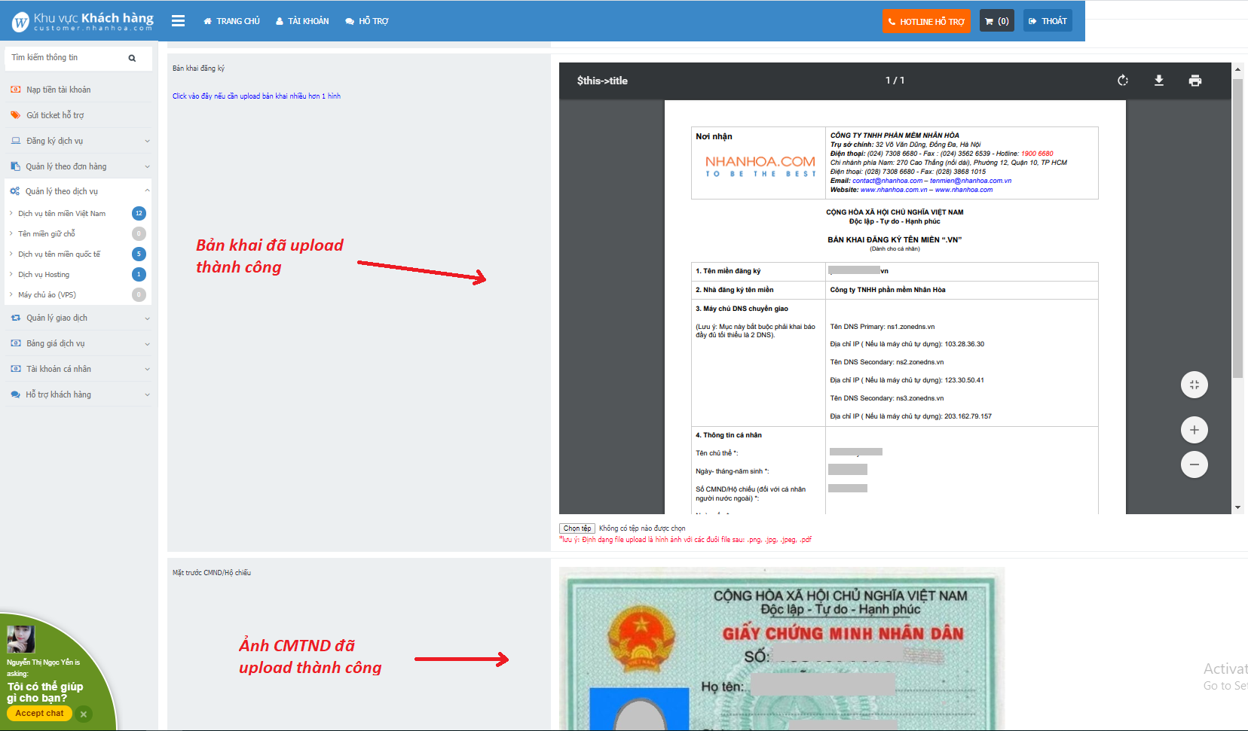Image resolution: width=1248 pixels, height=731 pixels.
Task: Click the badge 1 for Hosting service
Action: click(139, 274)
